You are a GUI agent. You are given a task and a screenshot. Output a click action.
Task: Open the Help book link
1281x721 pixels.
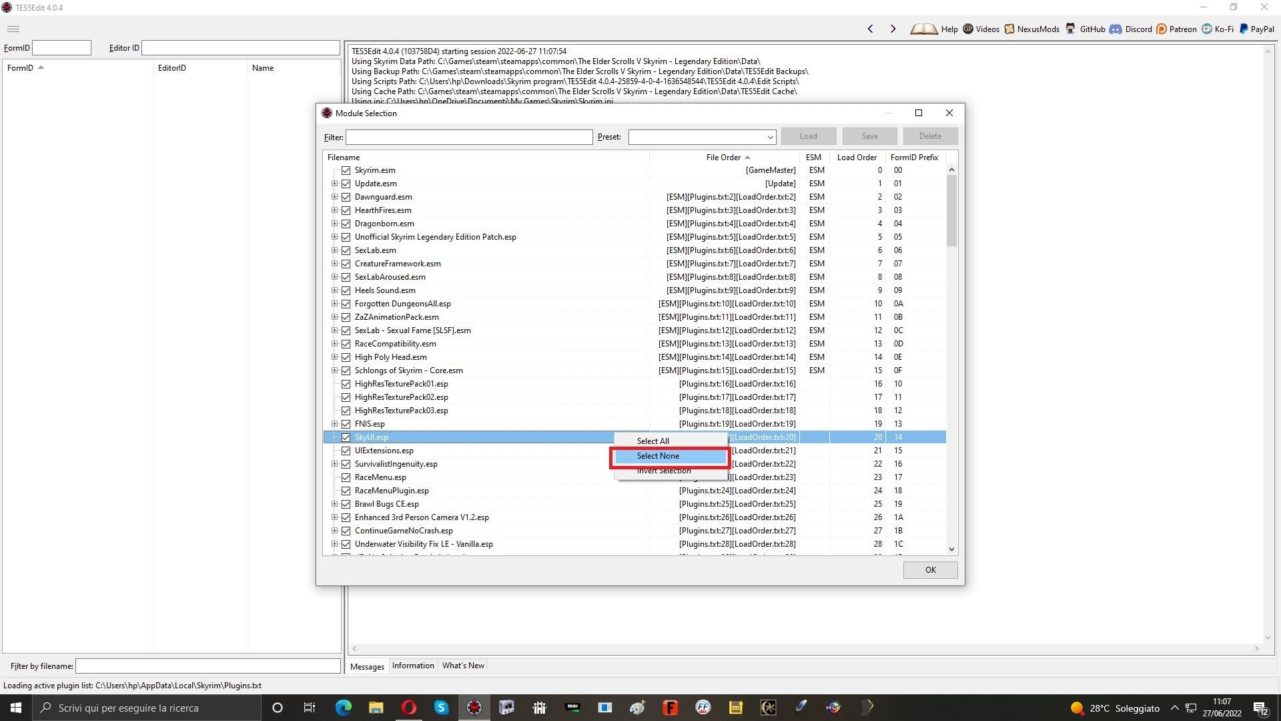click(x=934, y=29)
